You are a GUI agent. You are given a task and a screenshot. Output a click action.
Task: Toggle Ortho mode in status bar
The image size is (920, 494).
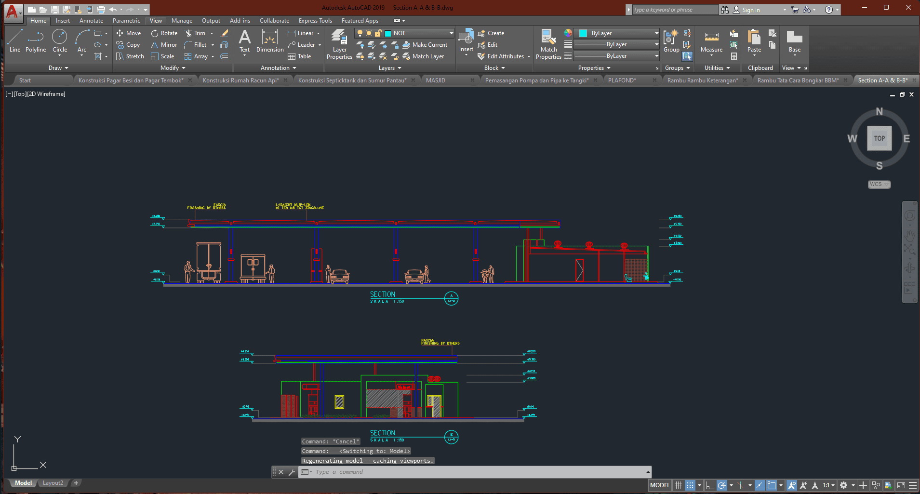click(709, 485)
